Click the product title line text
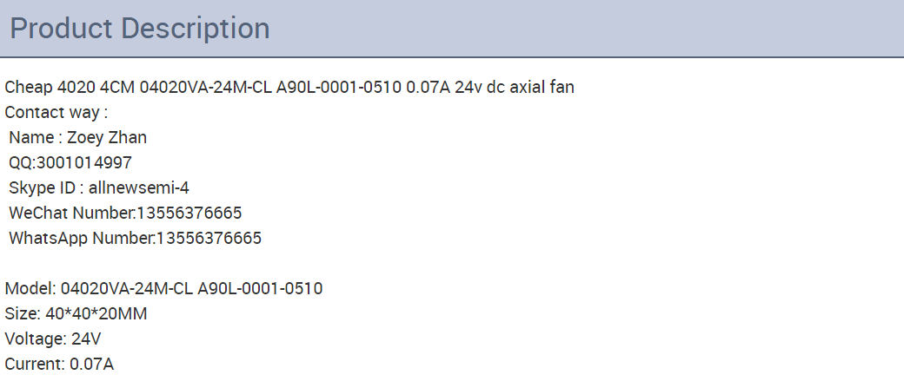The height and width of the screenshot is (388, 904). (x=289, y=88)
